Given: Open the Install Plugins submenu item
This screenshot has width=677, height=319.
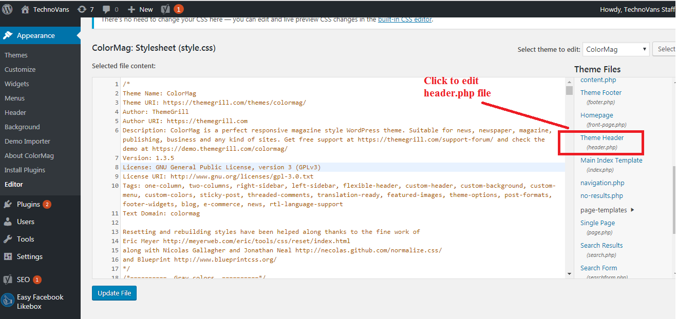Looking at the screenshot, I should pos(25,170).
